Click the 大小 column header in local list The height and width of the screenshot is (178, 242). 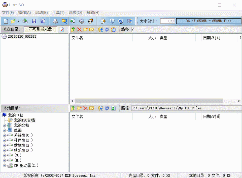(x=145, y=116)
